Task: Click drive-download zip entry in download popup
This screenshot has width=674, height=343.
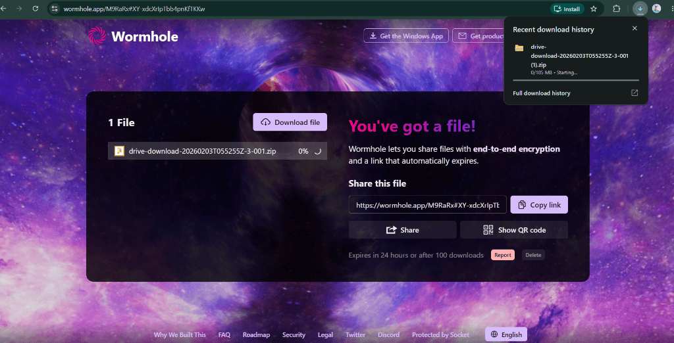Action: 576,60
